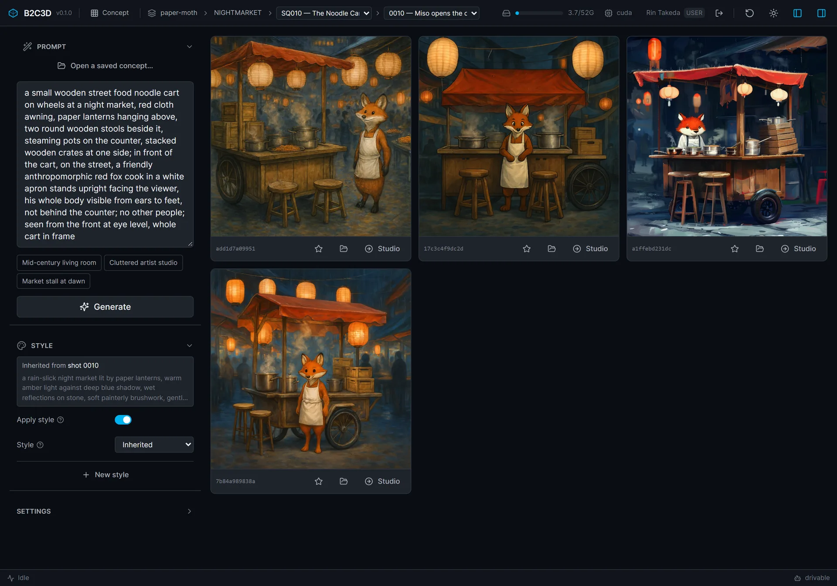Toggle the left sidebar panel icon
837x586 pixels.
pyautogui.click(x=797, y=13)
